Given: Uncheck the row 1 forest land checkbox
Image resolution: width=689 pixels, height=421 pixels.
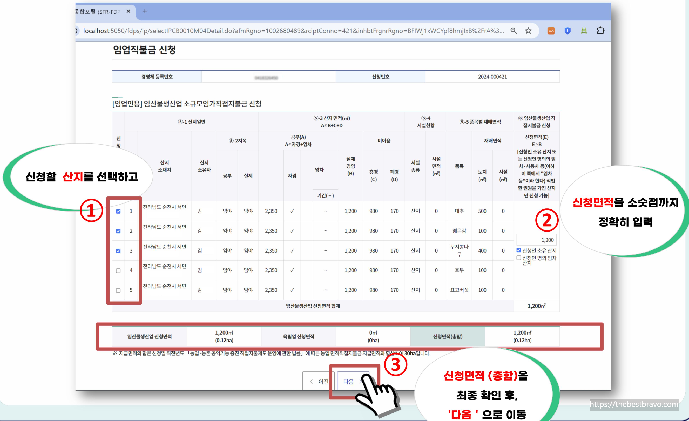Looking at the screenshot, I should [x=118, y=211].
